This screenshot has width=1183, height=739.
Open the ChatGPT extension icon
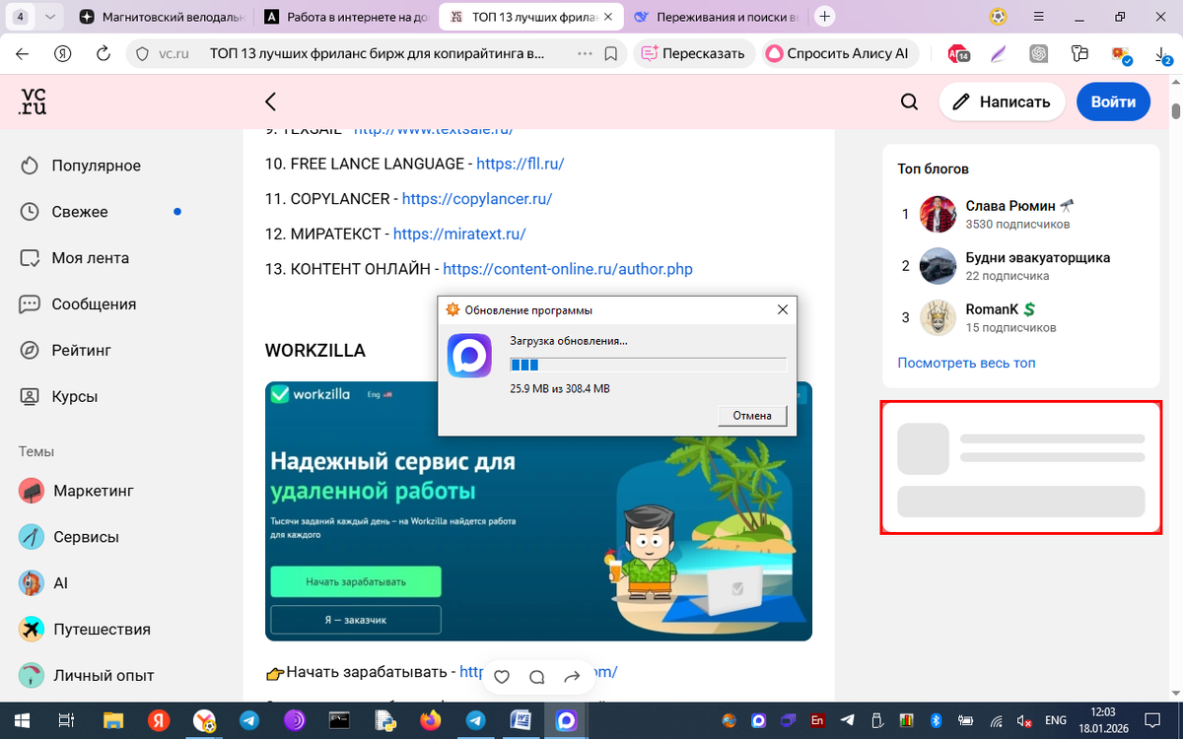tap(1038, 53)
